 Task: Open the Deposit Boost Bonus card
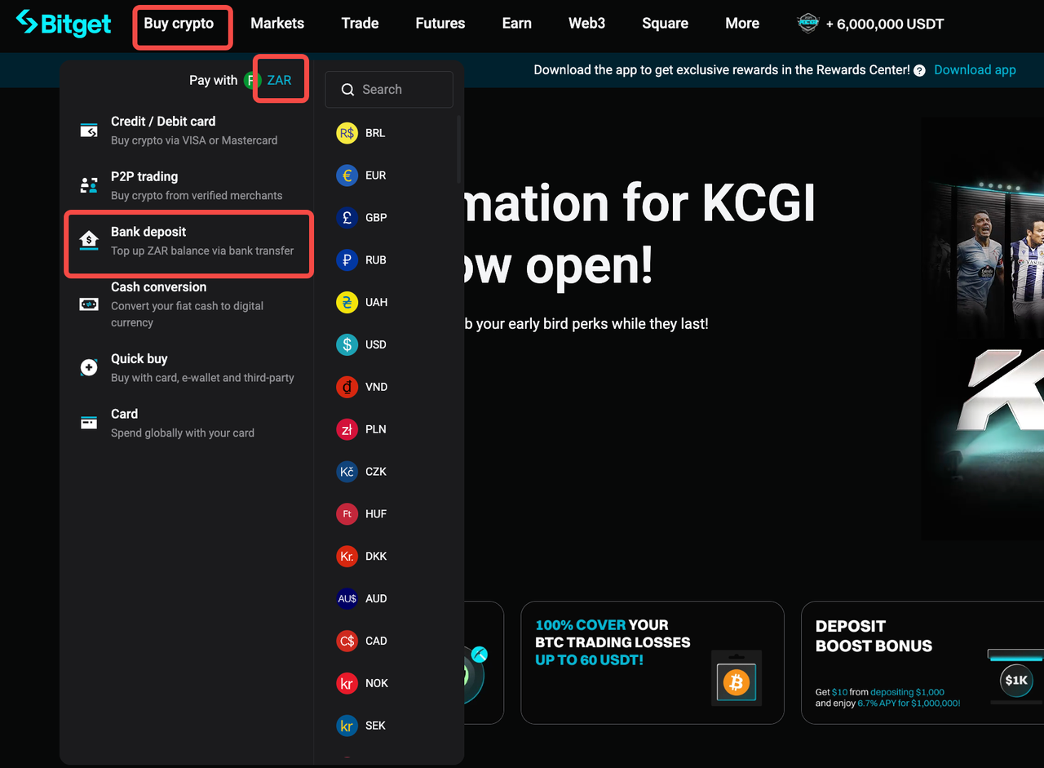pos(922,663)
